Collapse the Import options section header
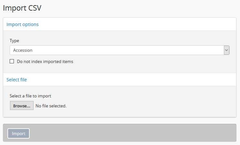Viewport: 240px width, 145px height. [x=120, y=24]
